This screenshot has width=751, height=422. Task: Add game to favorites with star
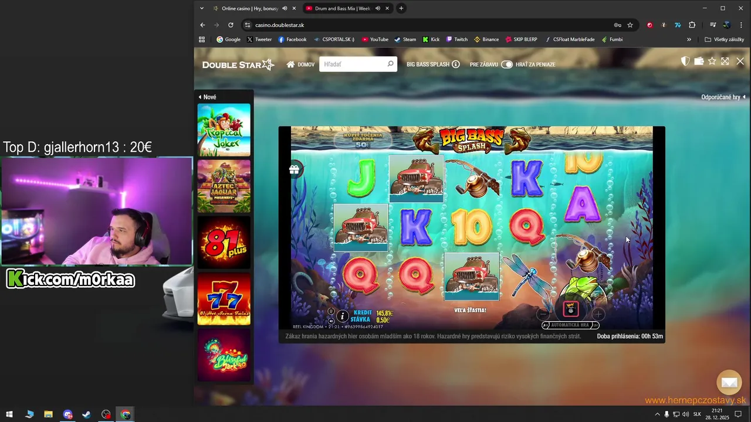click(x=712, y=61)
